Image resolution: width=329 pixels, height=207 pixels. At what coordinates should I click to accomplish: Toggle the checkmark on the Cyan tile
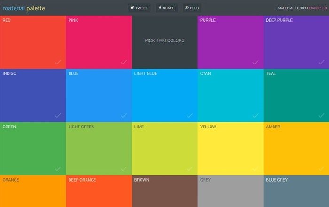[x=255, y=115]
